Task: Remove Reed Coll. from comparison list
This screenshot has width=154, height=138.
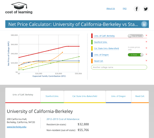Action: point(146,61)
